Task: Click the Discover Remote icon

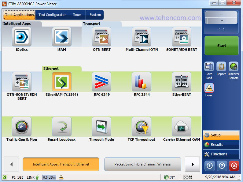Action: pyautogui.click(x=234, y=67)
